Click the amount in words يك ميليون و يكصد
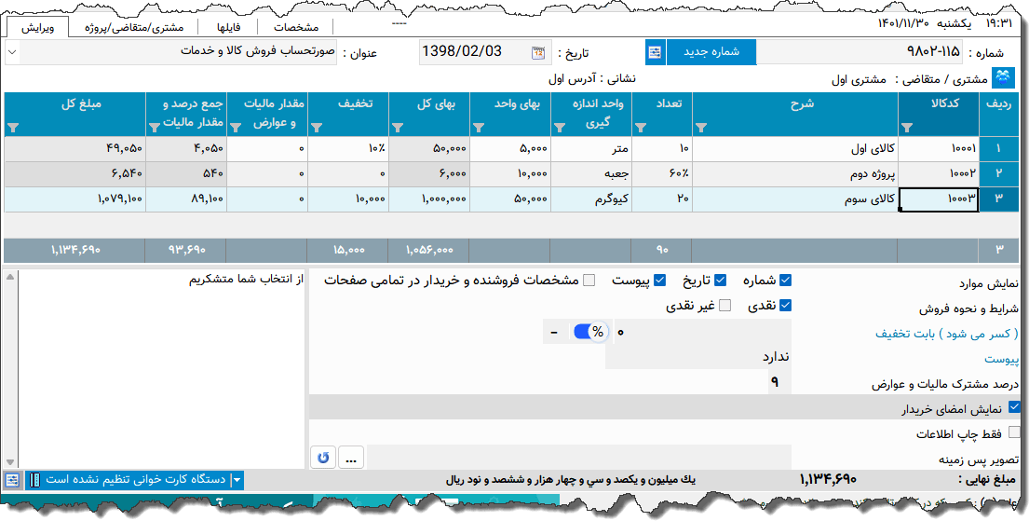 571,480
